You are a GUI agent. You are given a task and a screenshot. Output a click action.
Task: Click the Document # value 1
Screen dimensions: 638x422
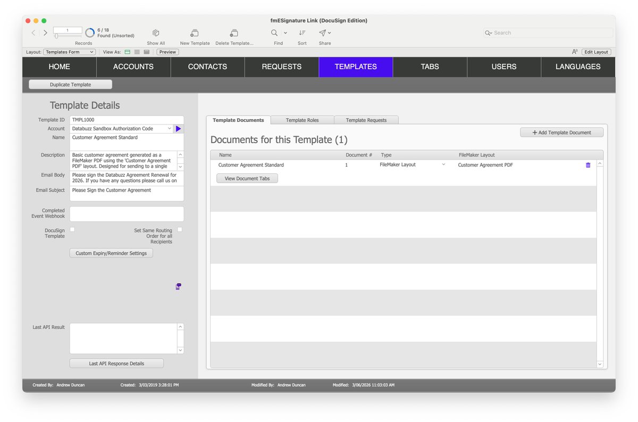pos(346,165)
